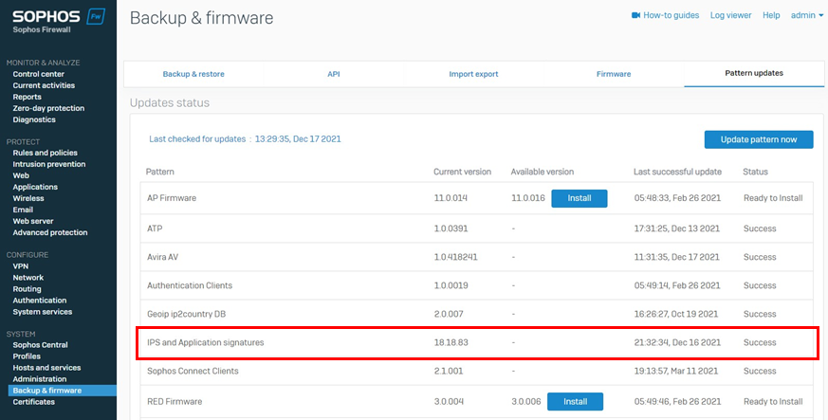Open Email in sidebar
This screenshot has height=420, width=828.
pos(23,210)
